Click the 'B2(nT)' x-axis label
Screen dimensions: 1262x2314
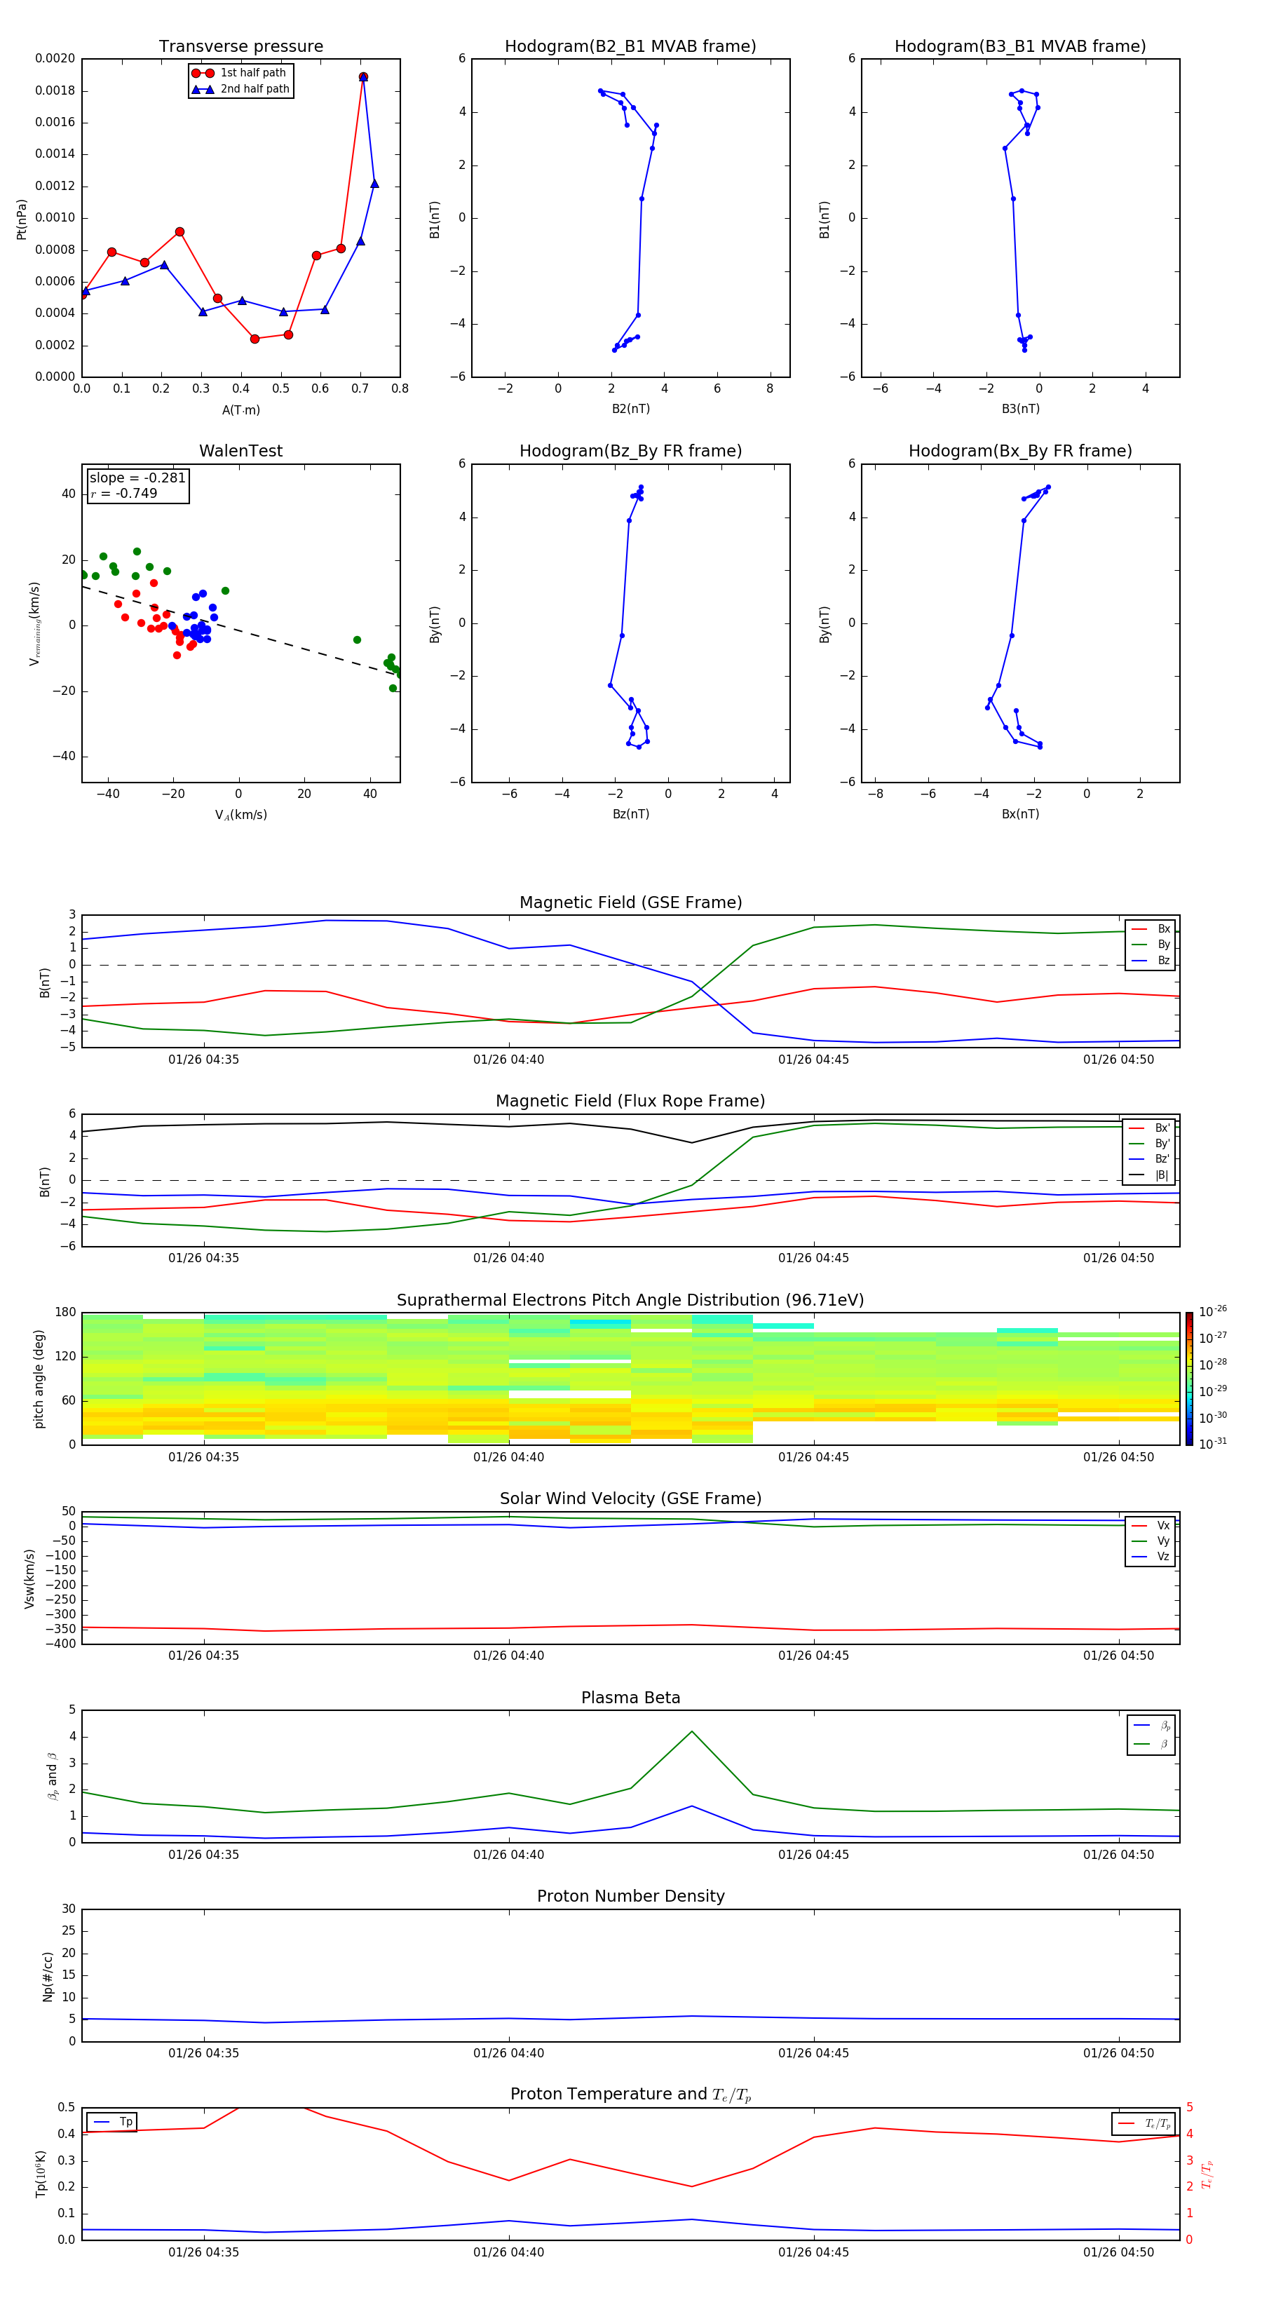[x=630, y=409]
